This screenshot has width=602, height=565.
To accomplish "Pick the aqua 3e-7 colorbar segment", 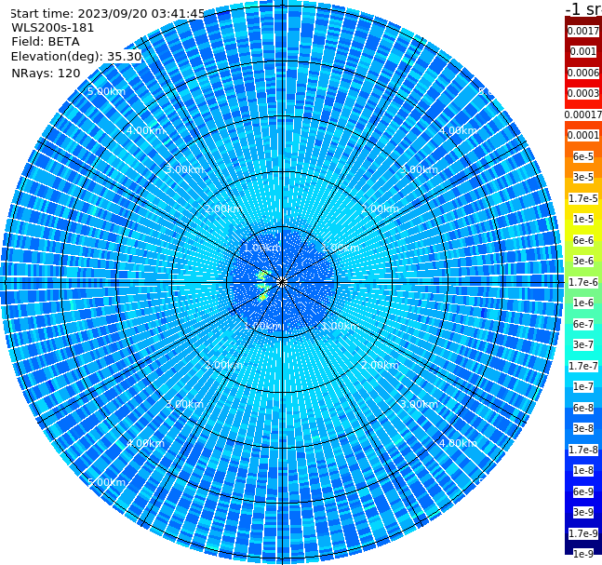I will 583,344.
